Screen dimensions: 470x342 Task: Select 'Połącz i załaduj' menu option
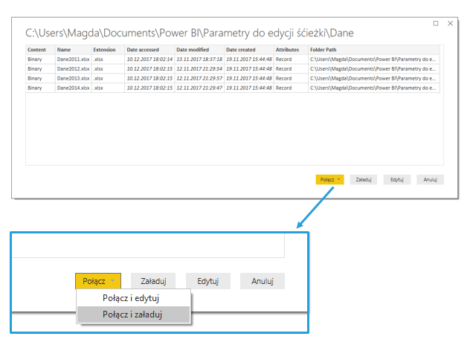(x=134, y=314)
